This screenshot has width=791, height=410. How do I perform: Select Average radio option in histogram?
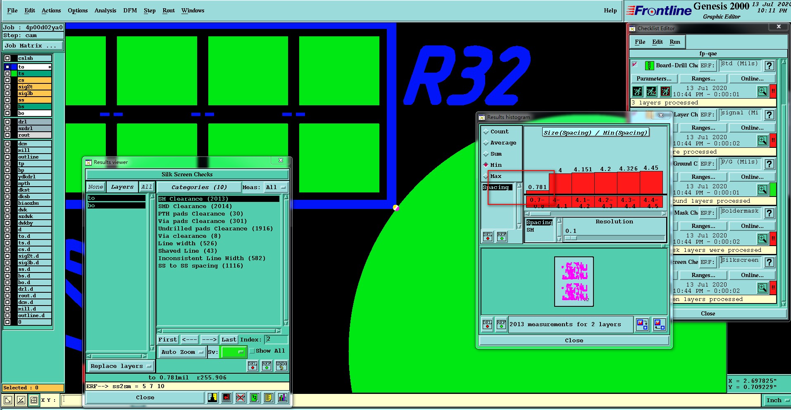pos(486,143)
